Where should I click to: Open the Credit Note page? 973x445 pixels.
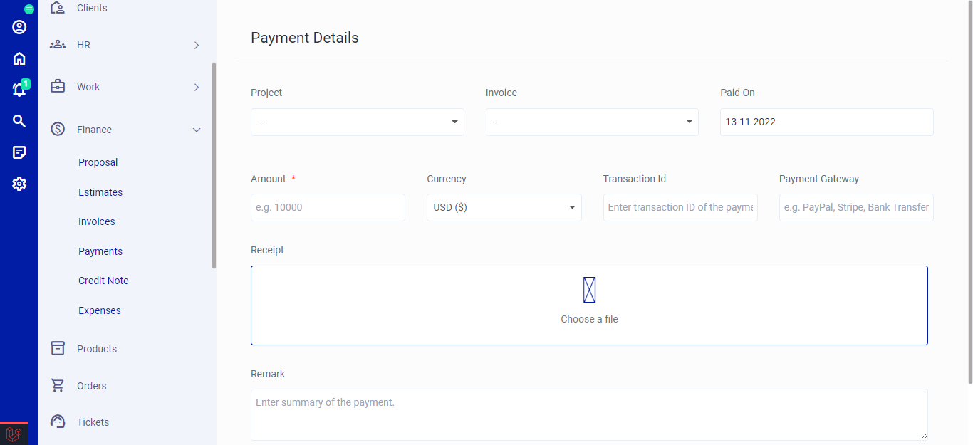(x=103, y=280)
